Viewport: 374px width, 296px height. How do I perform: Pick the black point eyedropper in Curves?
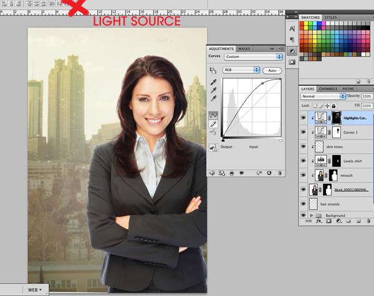coord(213,82)
